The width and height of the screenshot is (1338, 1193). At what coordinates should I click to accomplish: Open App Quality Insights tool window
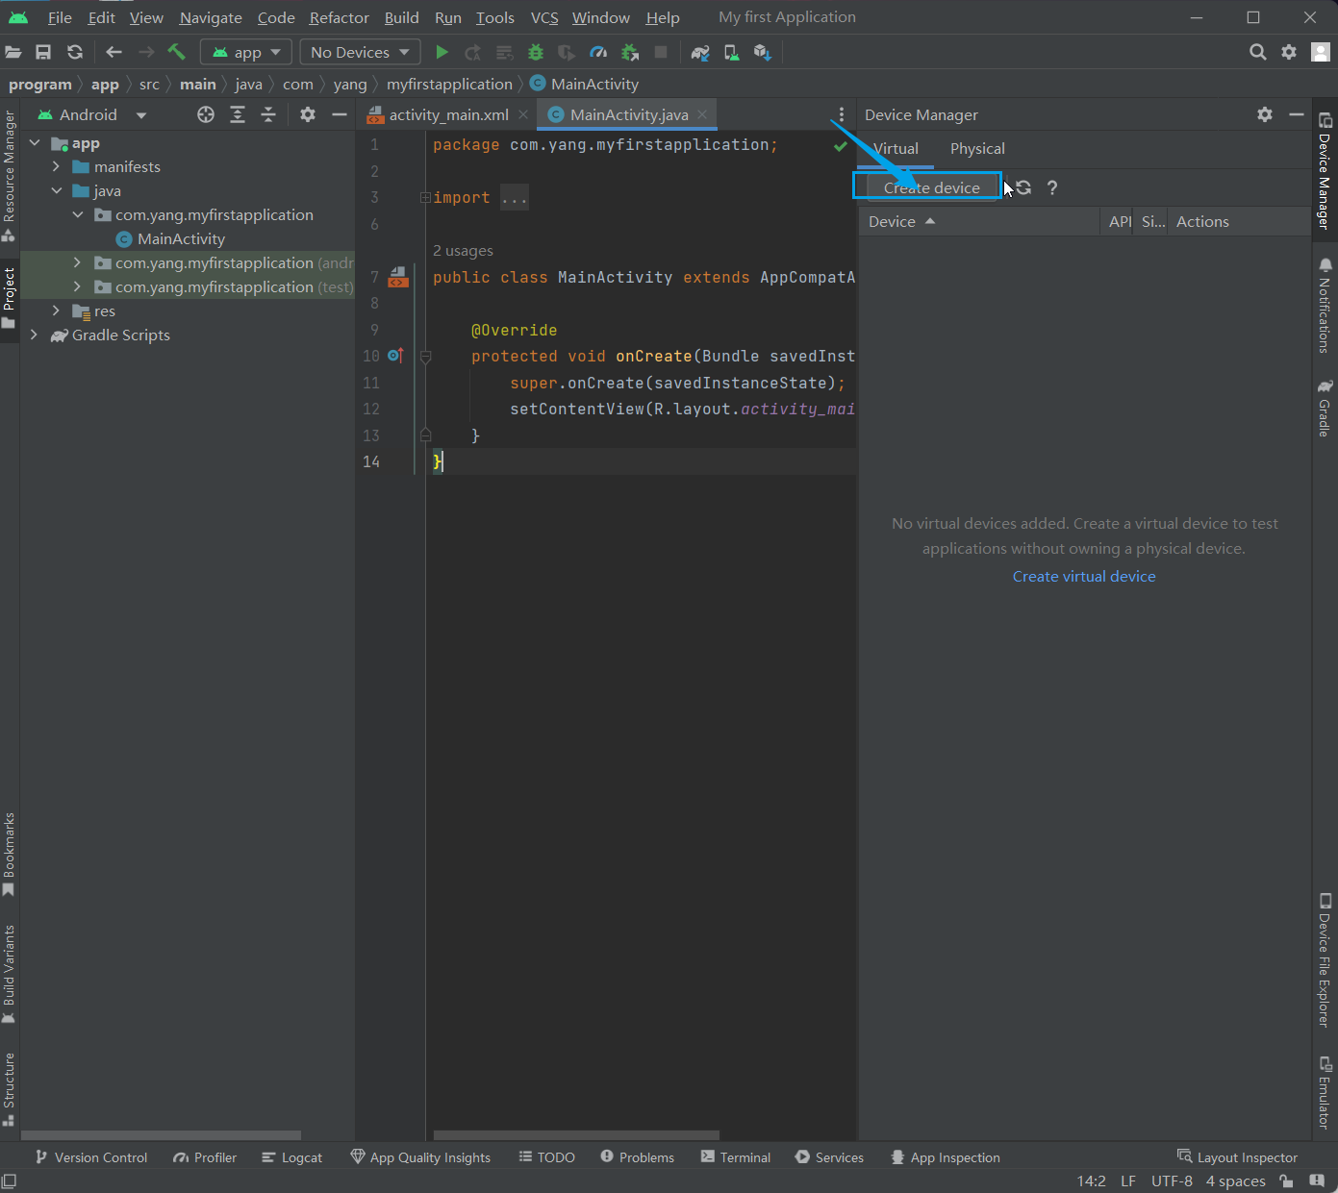420,1157
